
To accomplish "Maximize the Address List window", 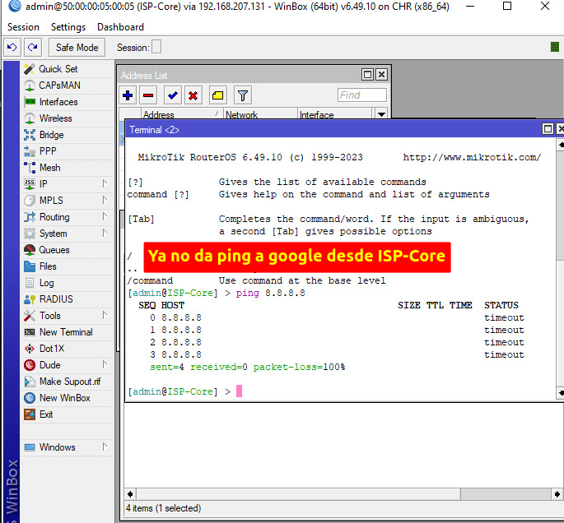I will [367, 75].
